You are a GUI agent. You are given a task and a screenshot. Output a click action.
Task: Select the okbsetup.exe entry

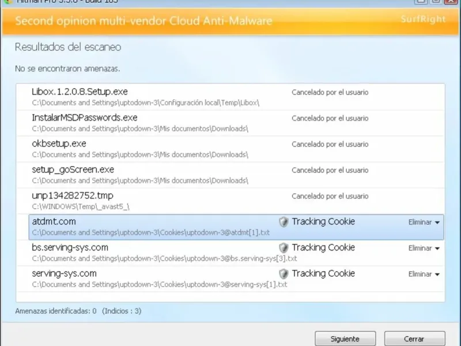click(230, 149)
